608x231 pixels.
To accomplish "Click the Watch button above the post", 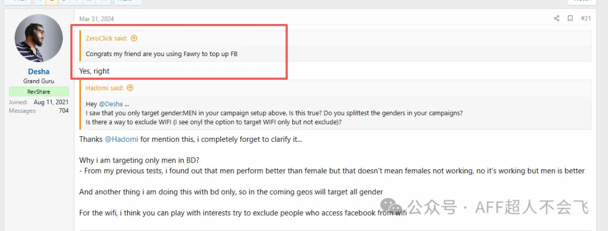I will [582, 1].
